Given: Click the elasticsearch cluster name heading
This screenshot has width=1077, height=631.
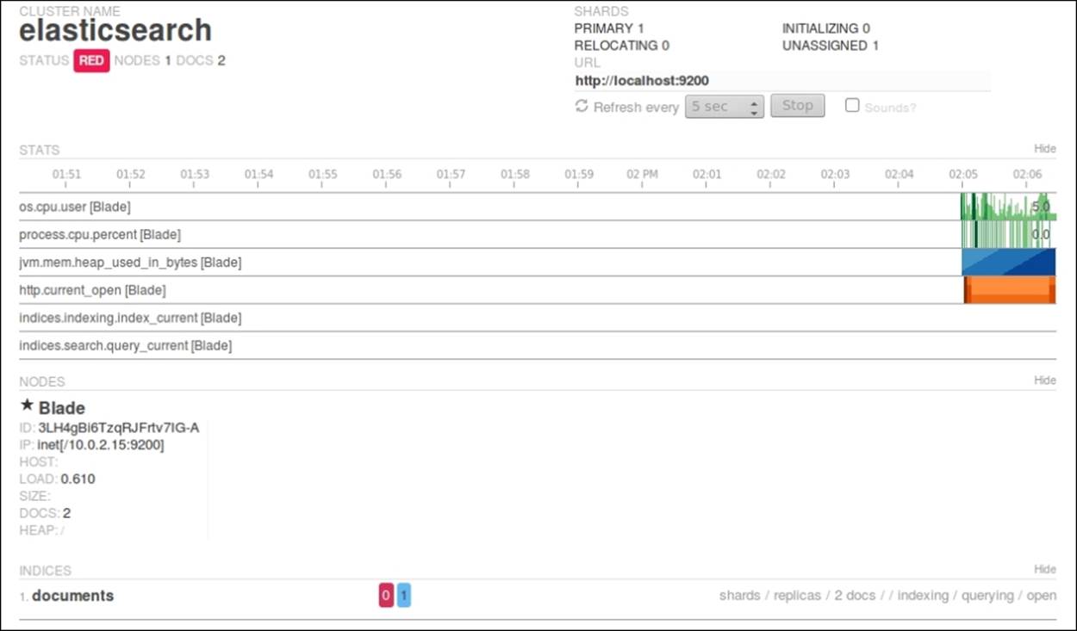Looking at the screenshot, I should point(115,31).
